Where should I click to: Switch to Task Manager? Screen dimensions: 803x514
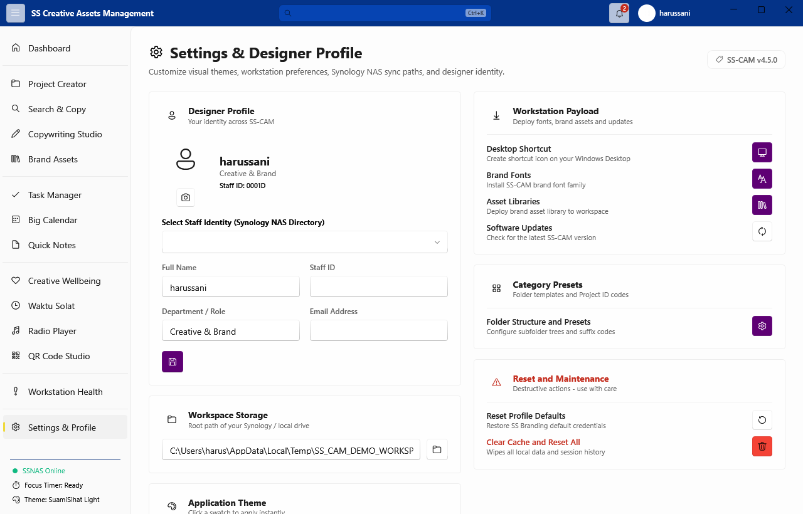point(65,195)
